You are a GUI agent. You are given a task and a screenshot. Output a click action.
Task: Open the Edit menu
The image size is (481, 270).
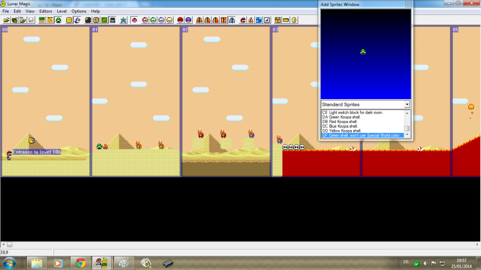pyautogui.click(x=17, y=11)
